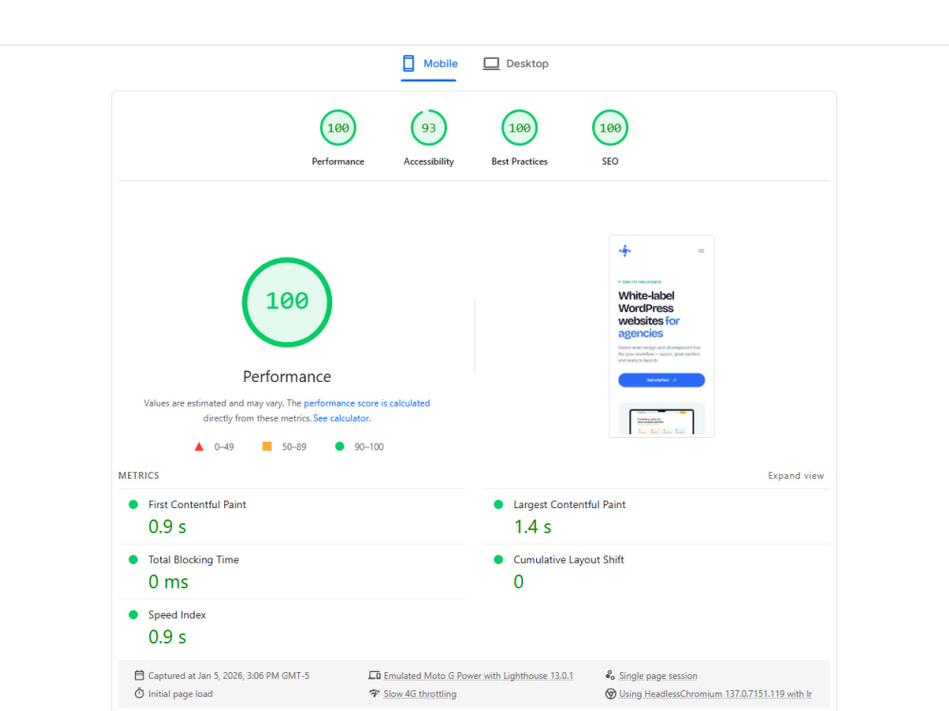This screenshot has width=949, height=711.
Task: Click the green dot beside Total Blocking Time
Action: pos(133,559)
